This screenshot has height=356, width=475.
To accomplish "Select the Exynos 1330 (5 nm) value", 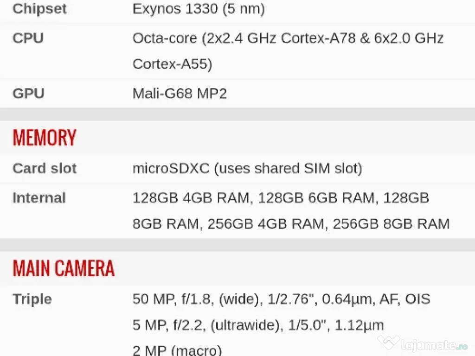I will [199, 9].
